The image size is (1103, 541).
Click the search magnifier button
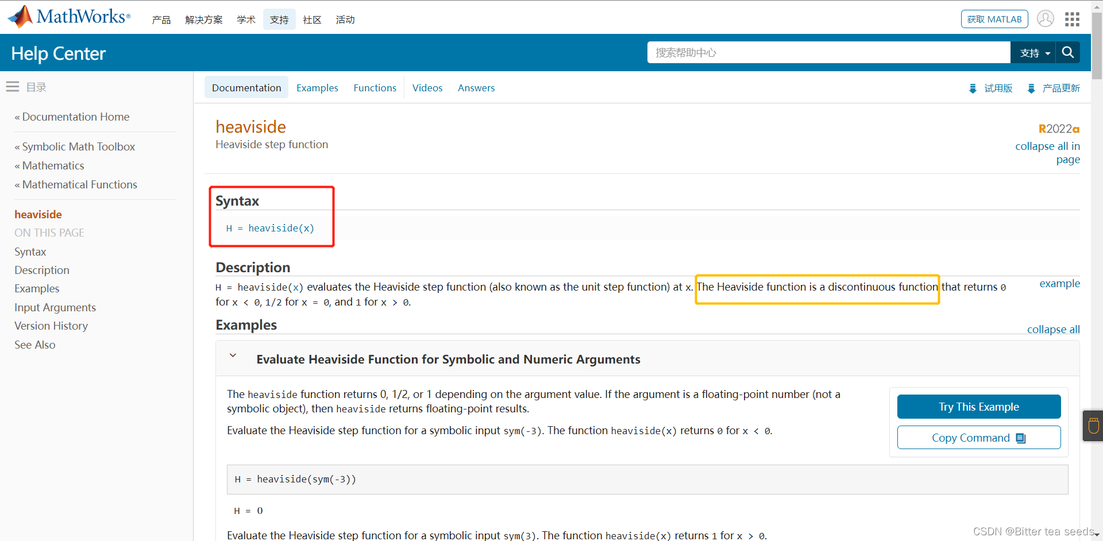coord(1068,52)
